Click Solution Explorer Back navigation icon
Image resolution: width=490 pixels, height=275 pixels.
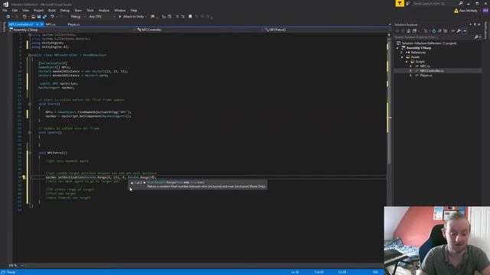click(397, 31)
